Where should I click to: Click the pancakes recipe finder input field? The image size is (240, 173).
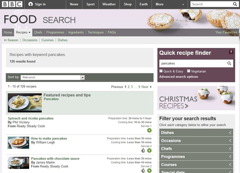tap(193, 63)
